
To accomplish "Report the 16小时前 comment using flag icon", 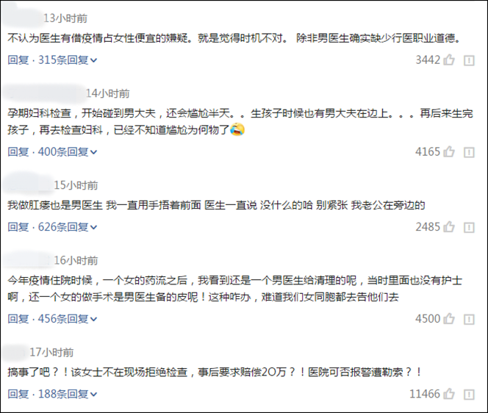I will (x=469, y=320).
